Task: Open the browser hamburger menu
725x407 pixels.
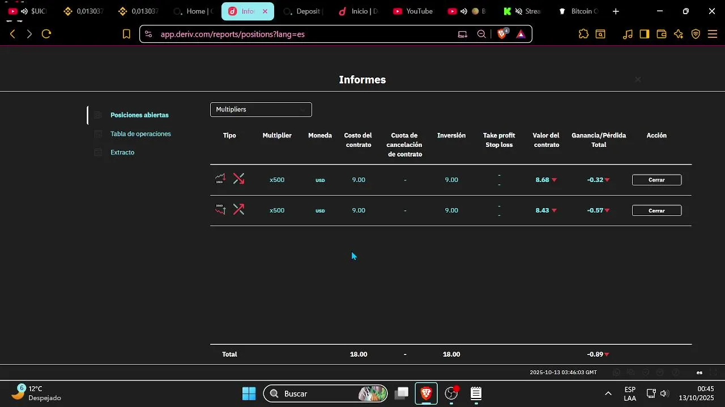Action: coord(712,34)
